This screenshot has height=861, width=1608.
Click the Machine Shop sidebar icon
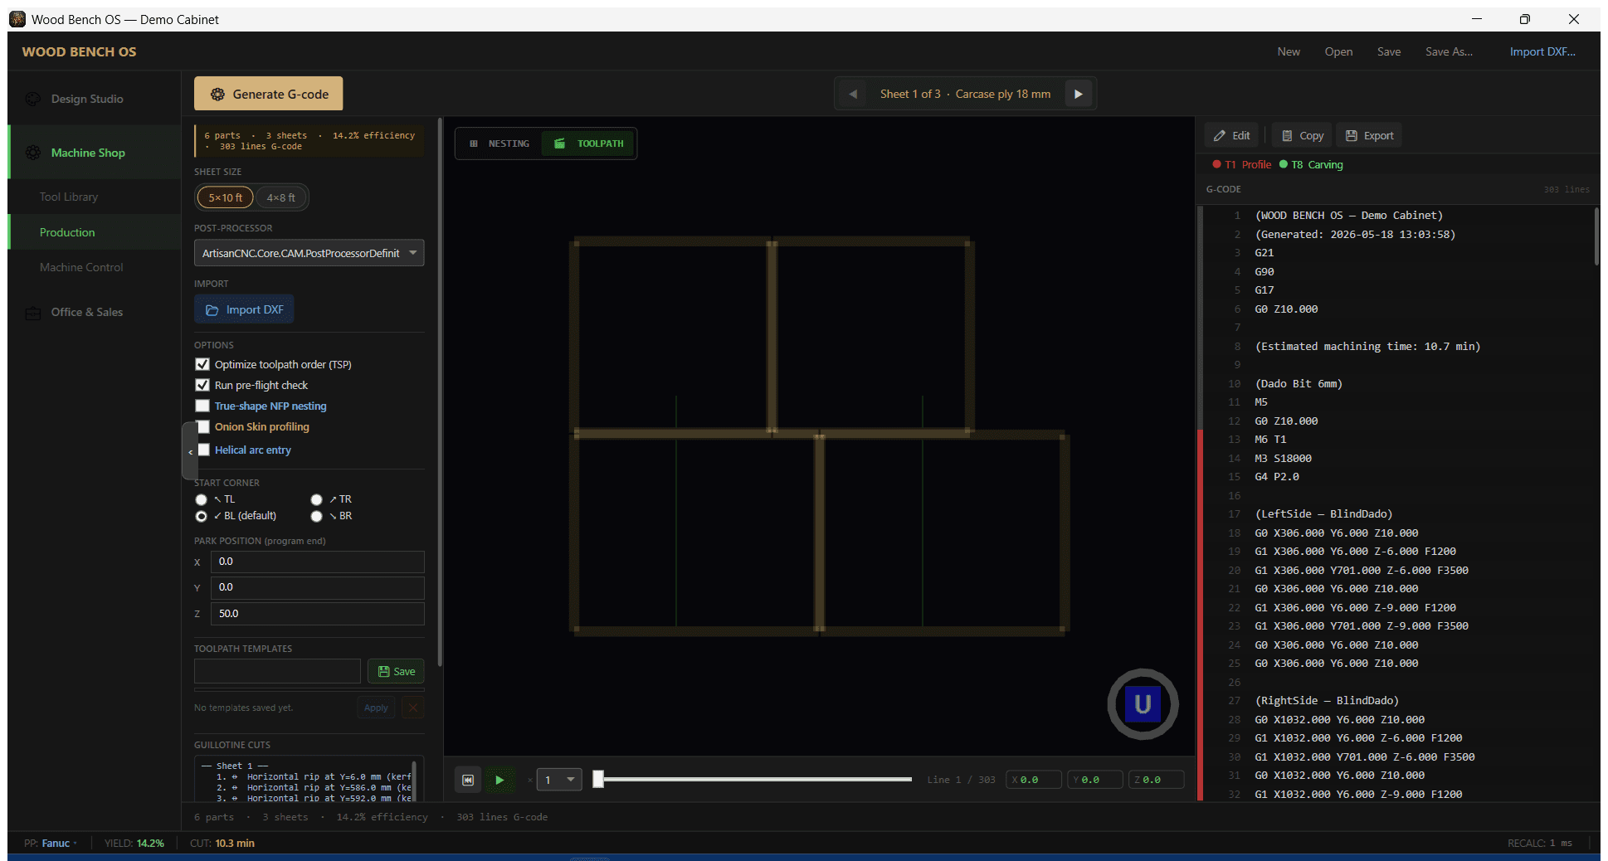[33, 153]
